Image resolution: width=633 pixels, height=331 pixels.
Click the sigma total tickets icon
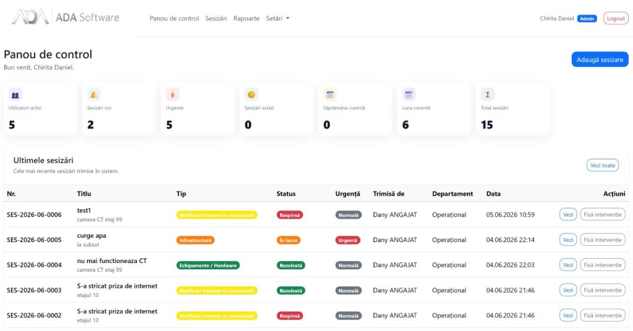488,94
